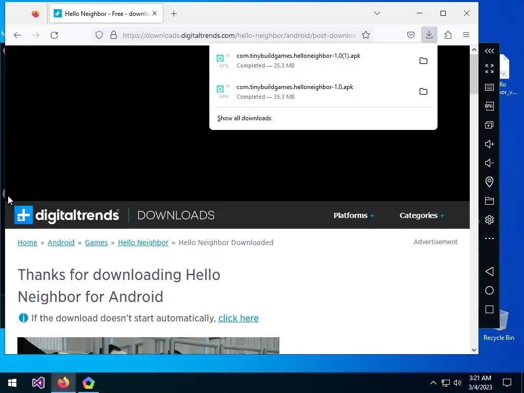
Task: Select the Hello Neighbor browser tab
Action: click(106, 14)
